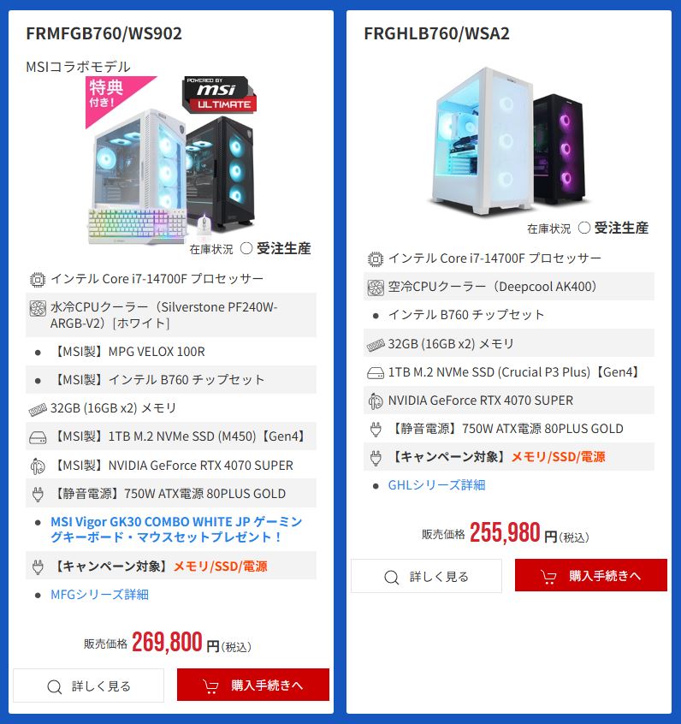
Task: Click memory stick icon in FRMFGB760 card
Action: click(x=38, y=409)
